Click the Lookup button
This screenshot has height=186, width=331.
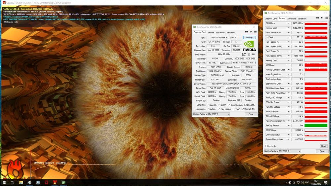[x=249, y=37]
